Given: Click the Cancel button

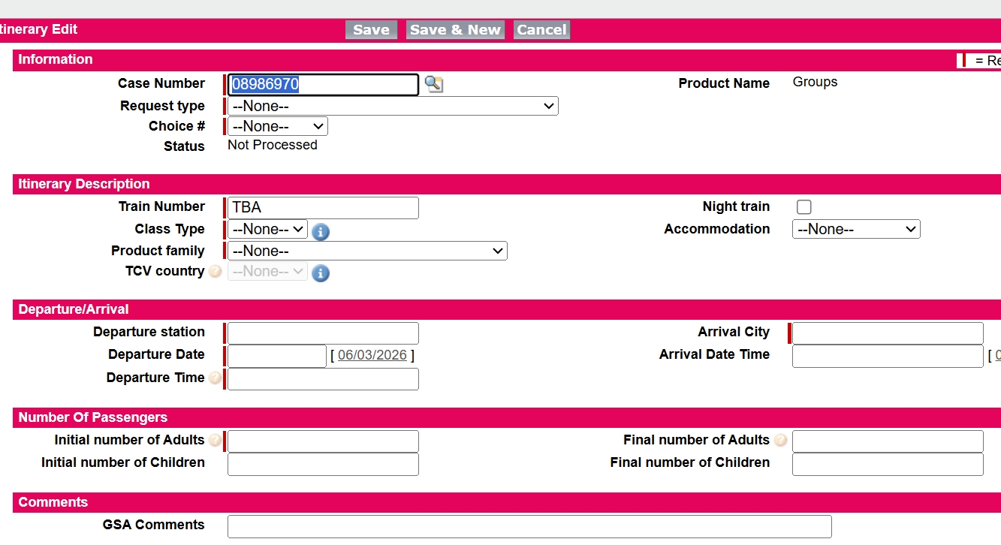Looking at the screenshot, I should tap(541, 30).
